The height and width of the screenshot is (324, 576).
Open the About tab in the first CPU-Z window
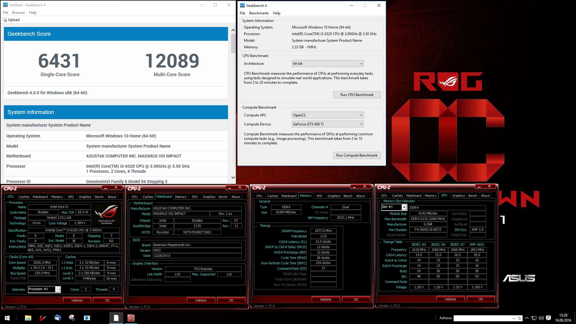pyautogui.click(x=112, y=197)
